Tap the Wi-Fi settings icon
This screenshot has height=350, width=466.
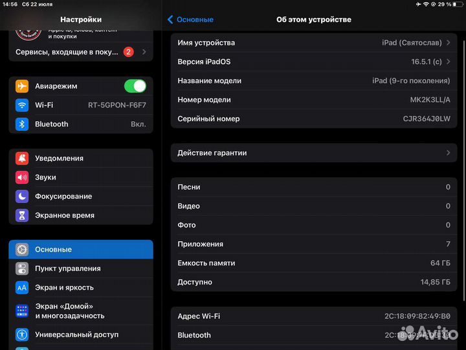(x=23, y=105)
